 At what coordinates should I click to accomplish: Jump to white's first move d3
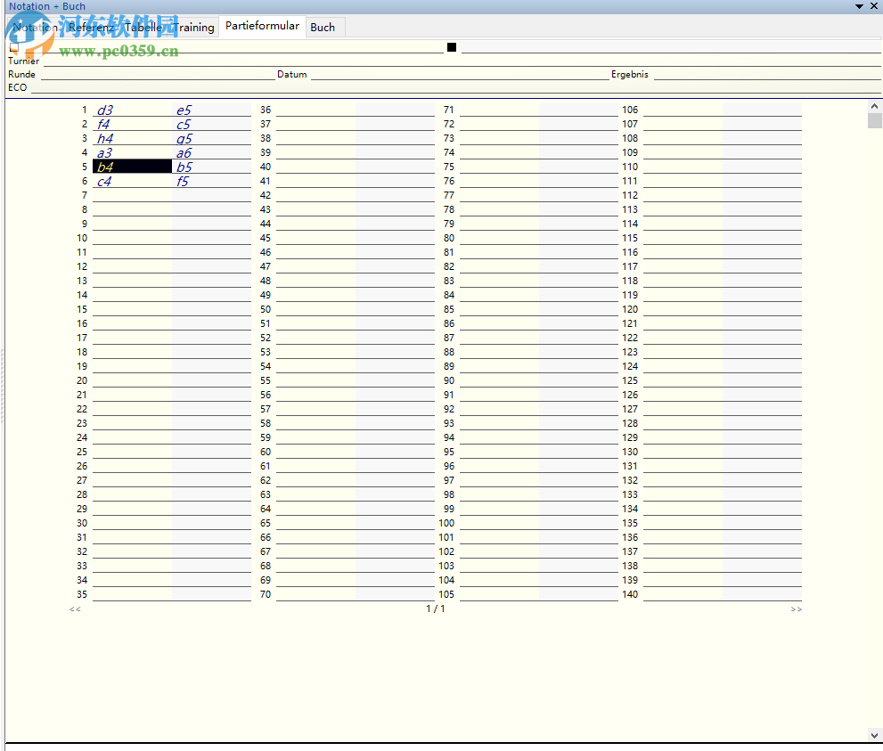pyautogui.click(x=105, y=110)
